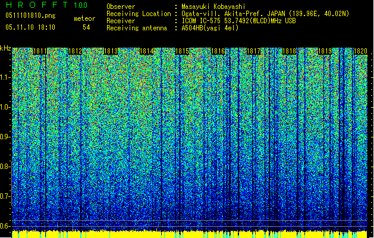Select the receiving location Ogata-vill. Akita-Pref. text

[265, 14]
